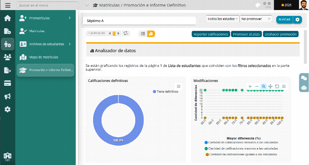Click 'Reportar calificaciones' button
The height and width of the screenshot is (165, 309).
[x=211, y=34]
